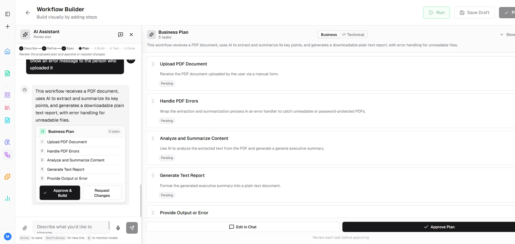
Task: Toggle the sidebar panel icon
Action: pos(8,14)
